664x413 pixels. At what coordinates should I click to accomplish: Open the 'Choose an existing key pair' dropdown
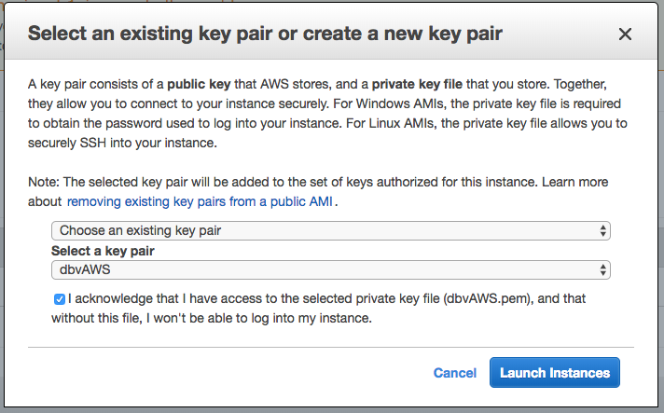point(331,230)
